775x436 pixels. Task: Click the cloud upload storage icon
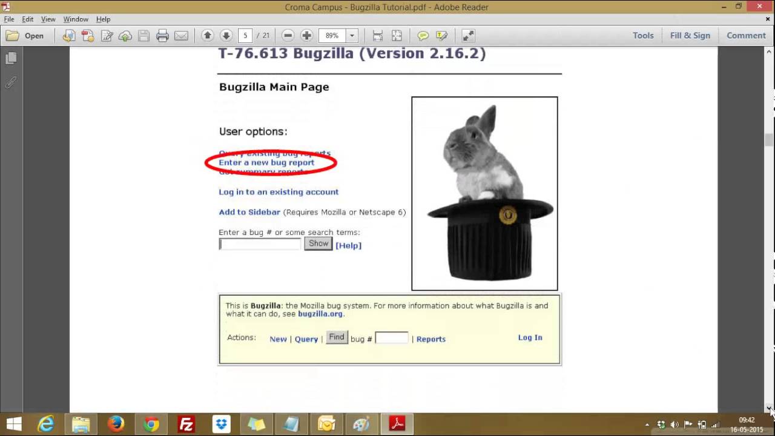click(x=125, y=36)
